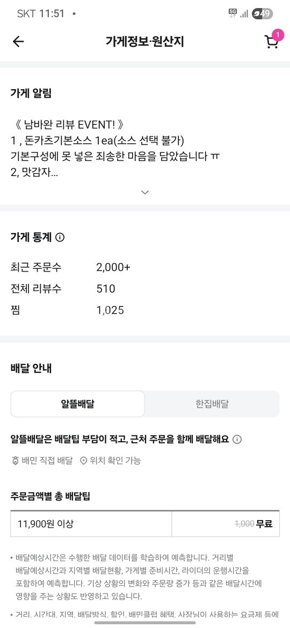The height and width of the screenshot is (628, 290).
Task: Expand the 가게 알림 notice with chevron
Action: tap(145, 192)
